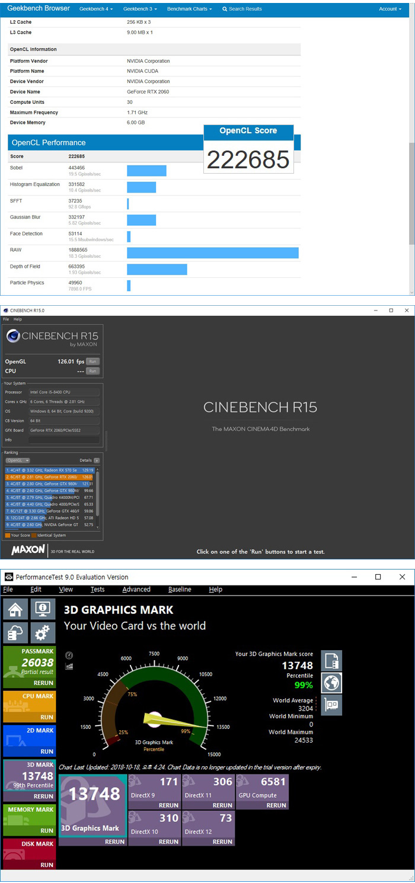The image size is (415, 883).
Task: Click the Info input field in Cinebench
Action: pyautogui.click(x=64, y=440)
